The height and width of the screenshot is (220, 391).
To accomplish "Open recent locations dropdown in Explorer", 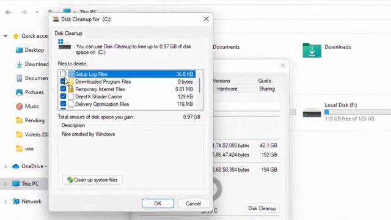I will (37, 12).
